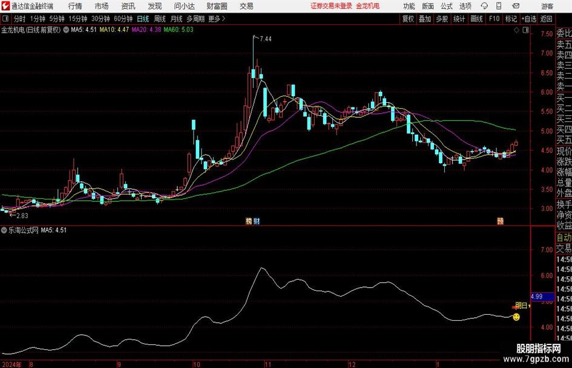Click the 2024年 label on time axis
Viewport: 572px width, 368px height.
coord(12,364)
